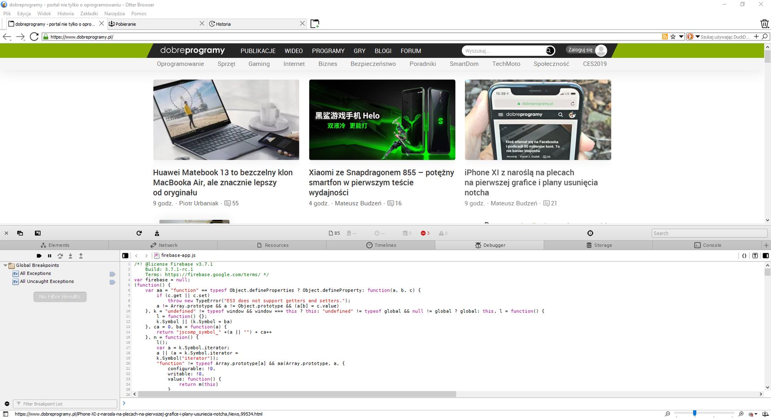Activate the element selection crosshair icon
This screenshot has height=418, width=771.
coord(590,233)
